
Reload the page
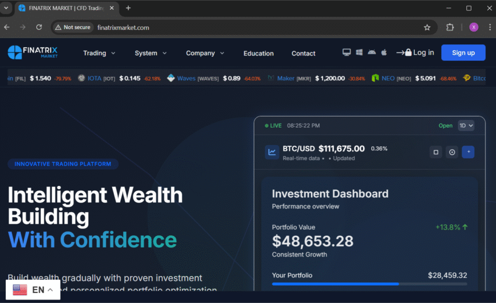(x=39, y=27)
